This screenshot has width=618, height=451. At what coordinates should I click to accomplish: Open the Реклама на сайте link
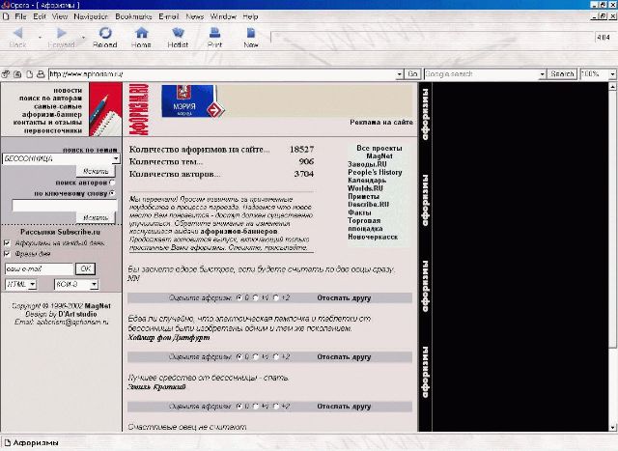coord(381,123)
